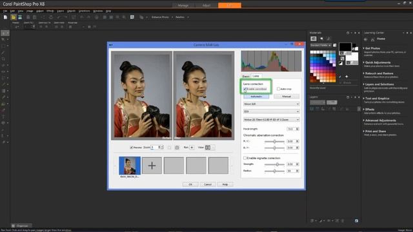
Task: Open the File menu
Action: pyautogui.click(x=5, y=11)
